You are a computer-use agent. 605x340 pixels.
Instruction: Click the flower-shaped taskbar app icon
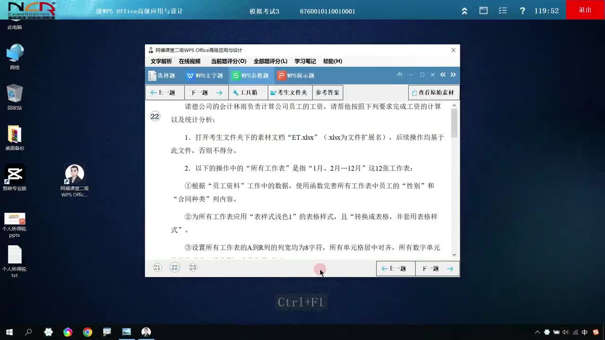[x=48, y=332]
